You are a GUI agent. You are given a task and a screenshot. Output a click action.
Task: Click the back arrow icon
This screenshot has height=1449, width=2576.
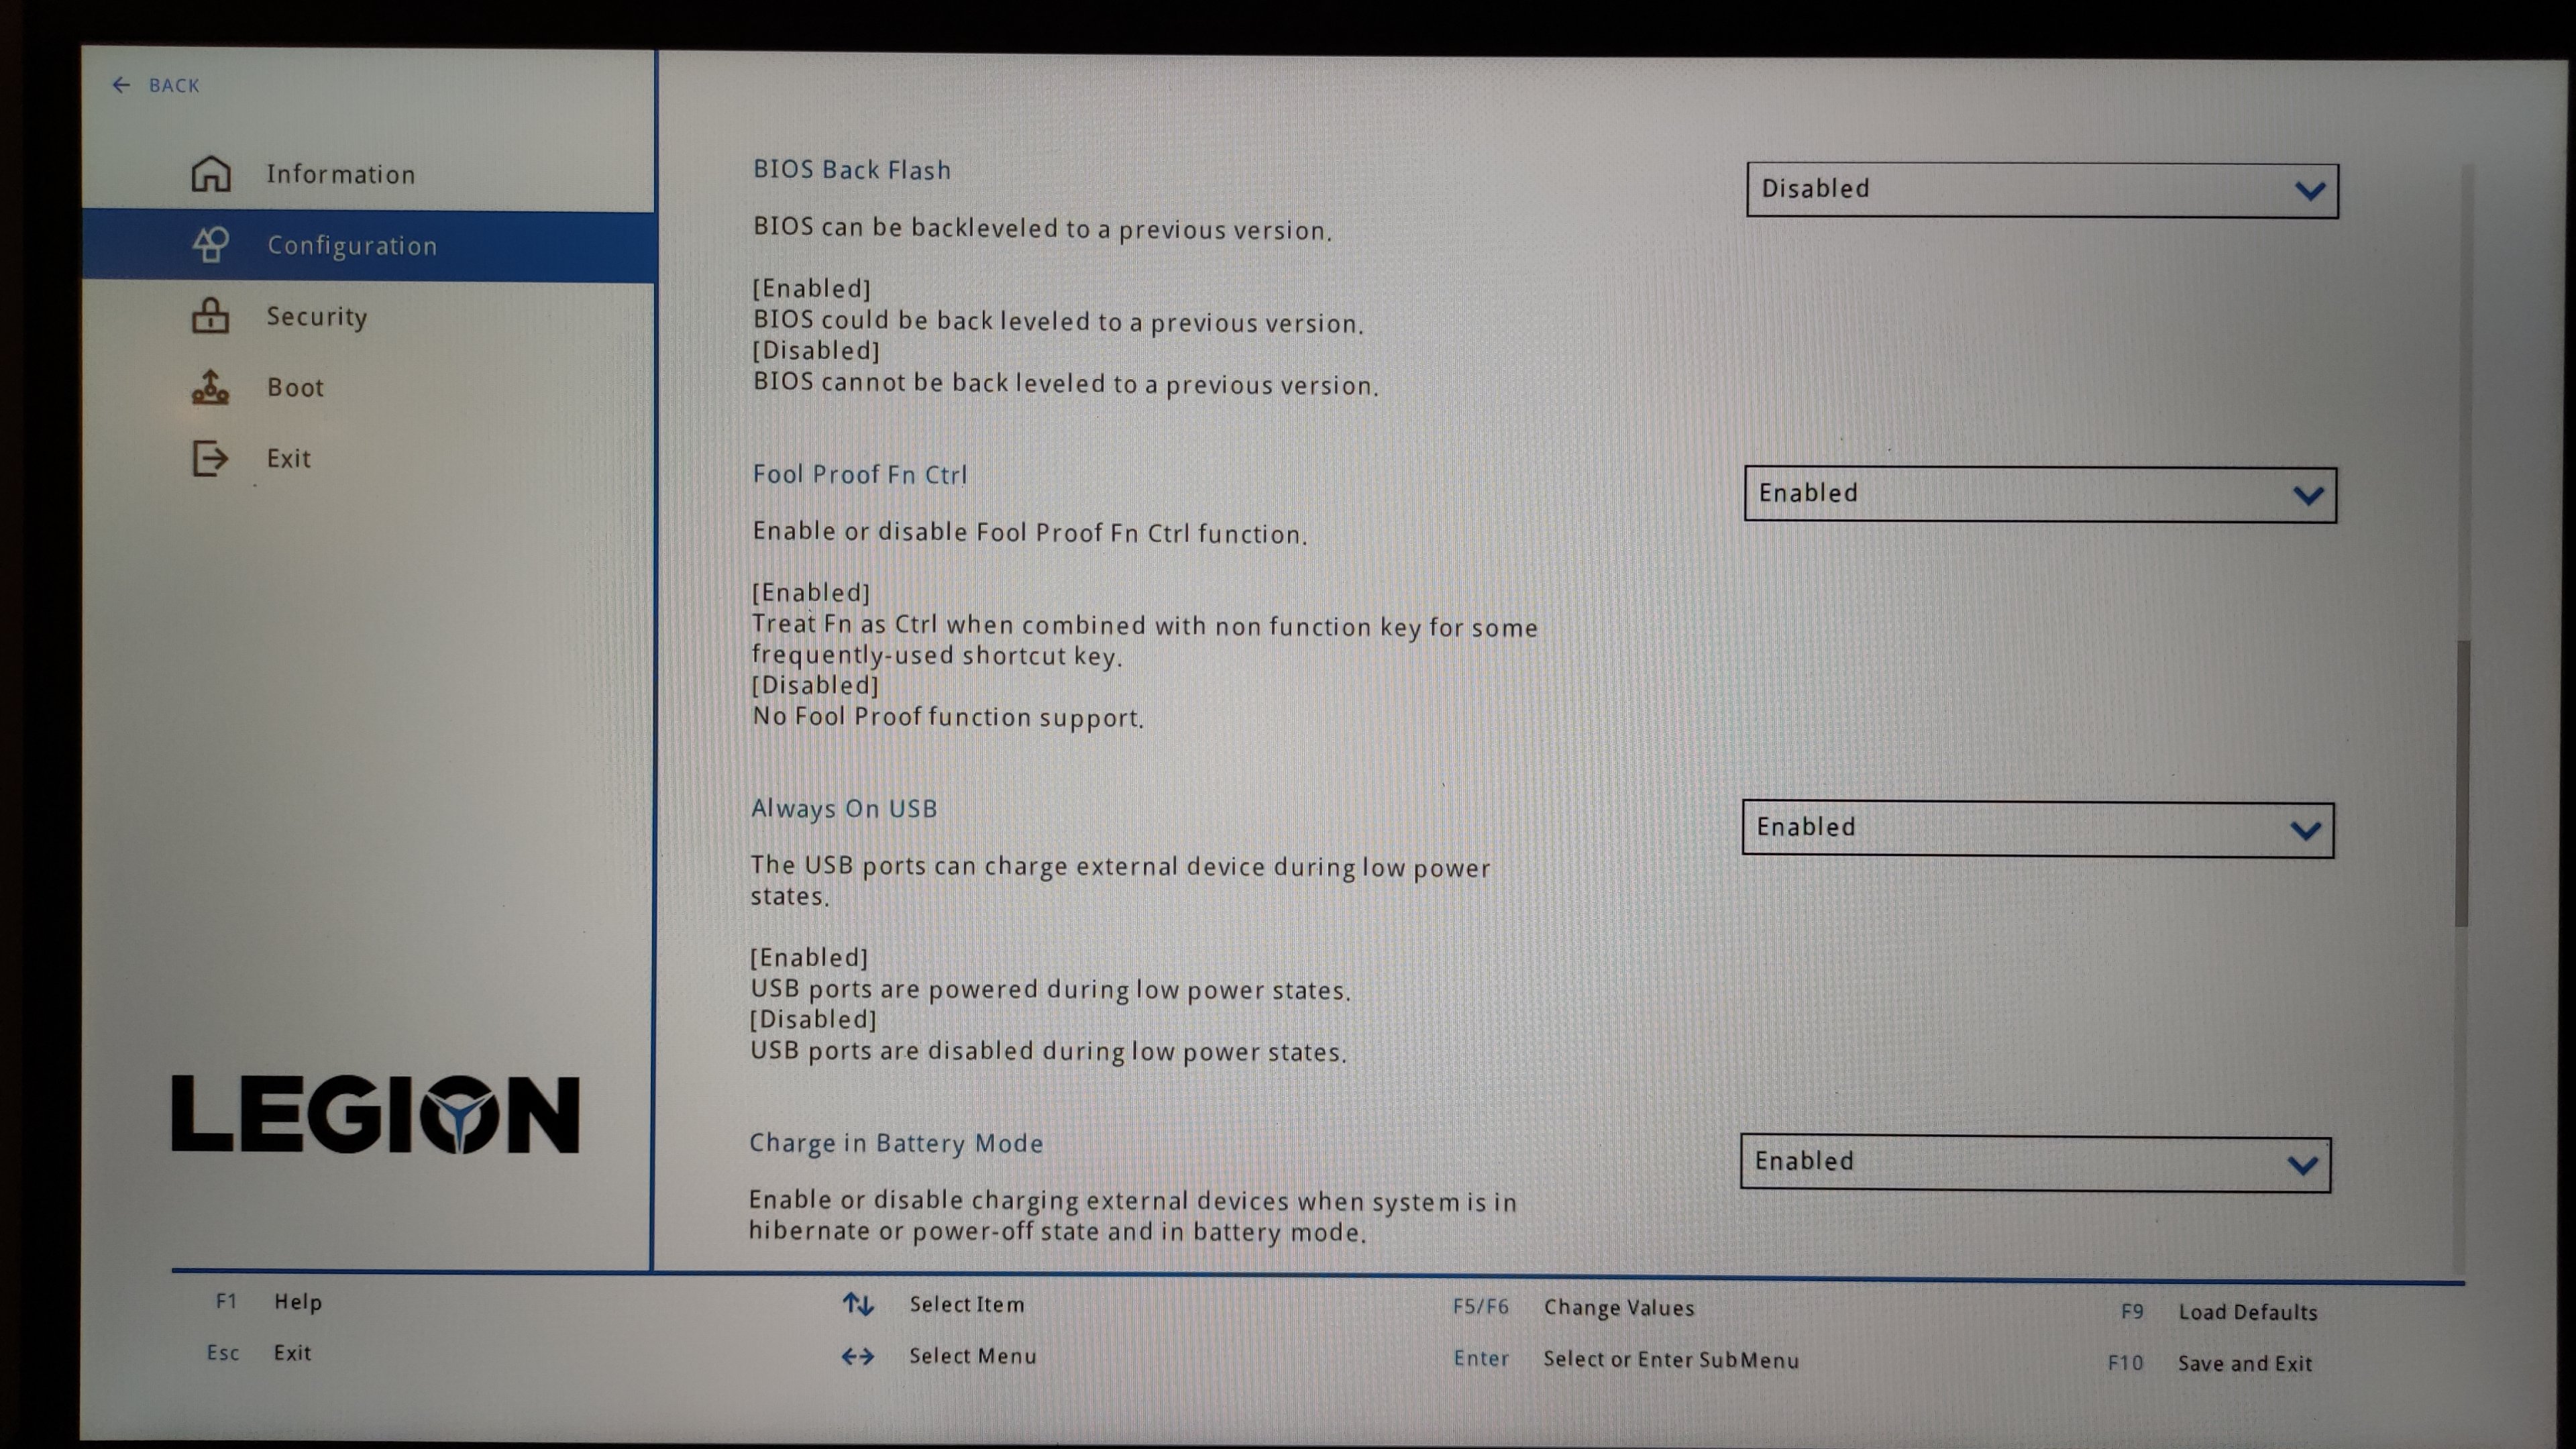coord(121,85)
